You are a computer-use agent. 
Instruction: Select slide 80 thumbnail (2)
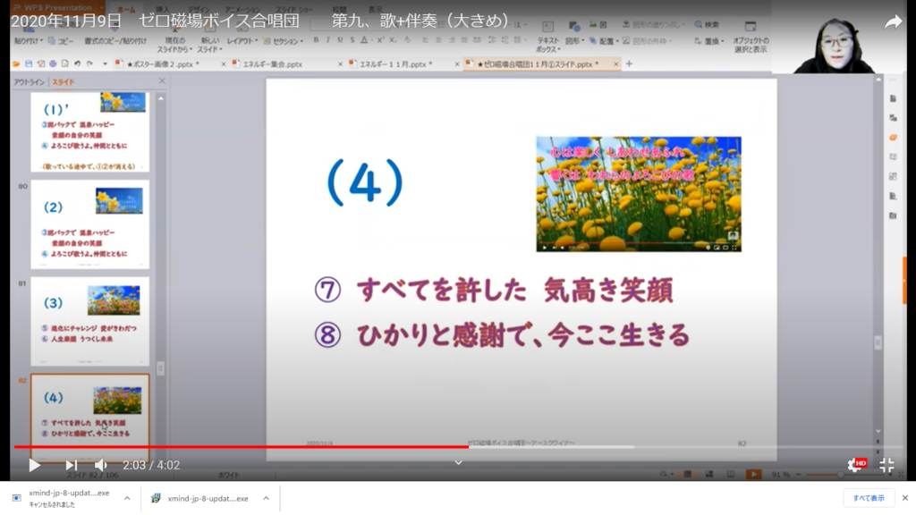90,224
